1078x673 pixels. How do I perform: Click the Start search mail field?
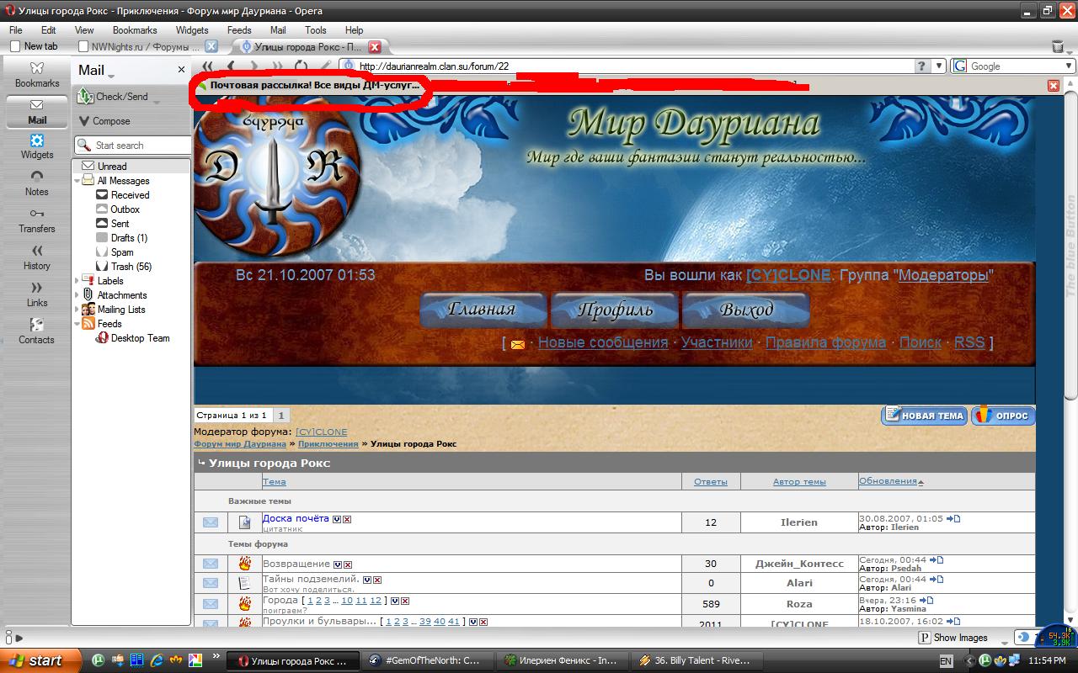pos(135,146)
